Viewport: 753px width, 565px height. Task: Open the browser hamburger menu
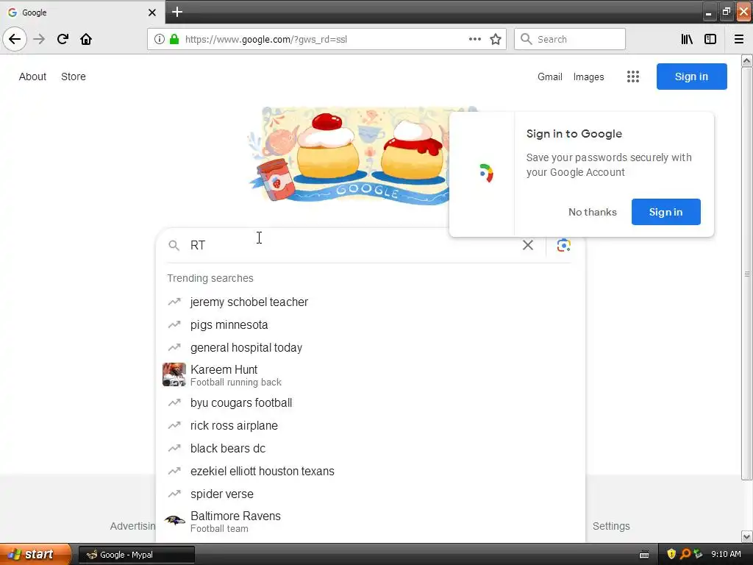(x=739, y=39)
